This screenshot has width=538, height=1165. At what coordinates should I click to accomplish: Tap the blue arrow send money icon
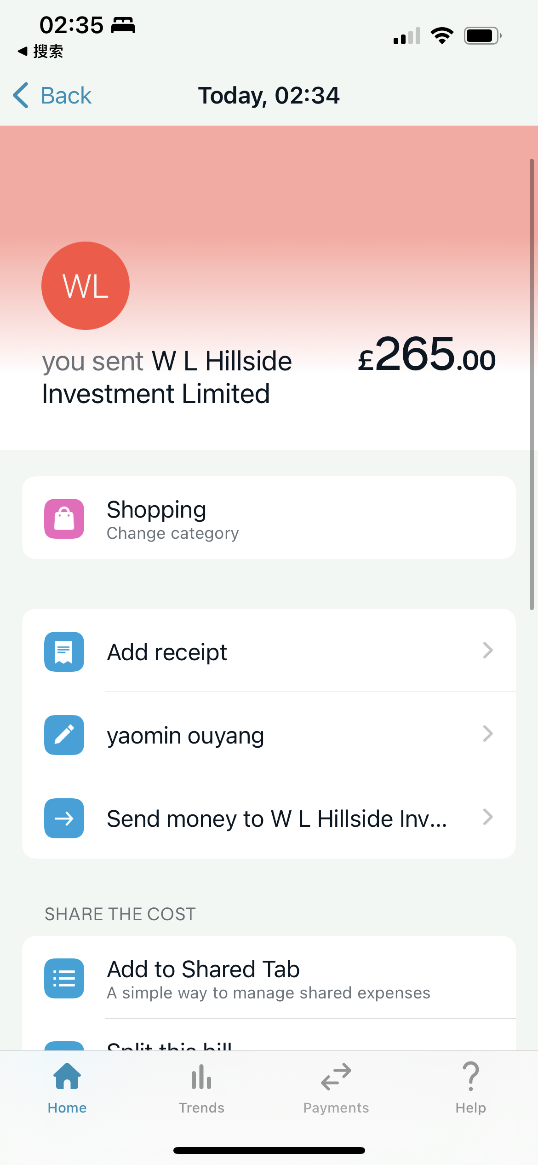(x=64, y=818)
